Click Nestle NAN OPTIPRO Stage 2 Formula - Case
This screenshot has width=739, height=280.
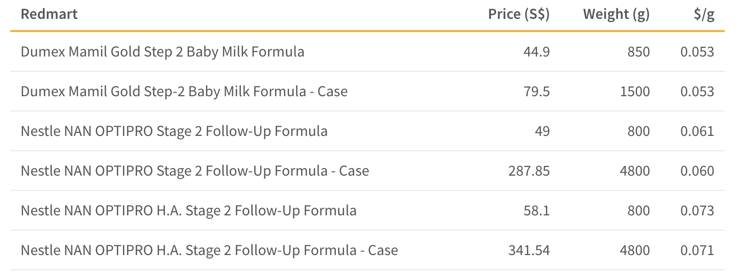(195, 171)
